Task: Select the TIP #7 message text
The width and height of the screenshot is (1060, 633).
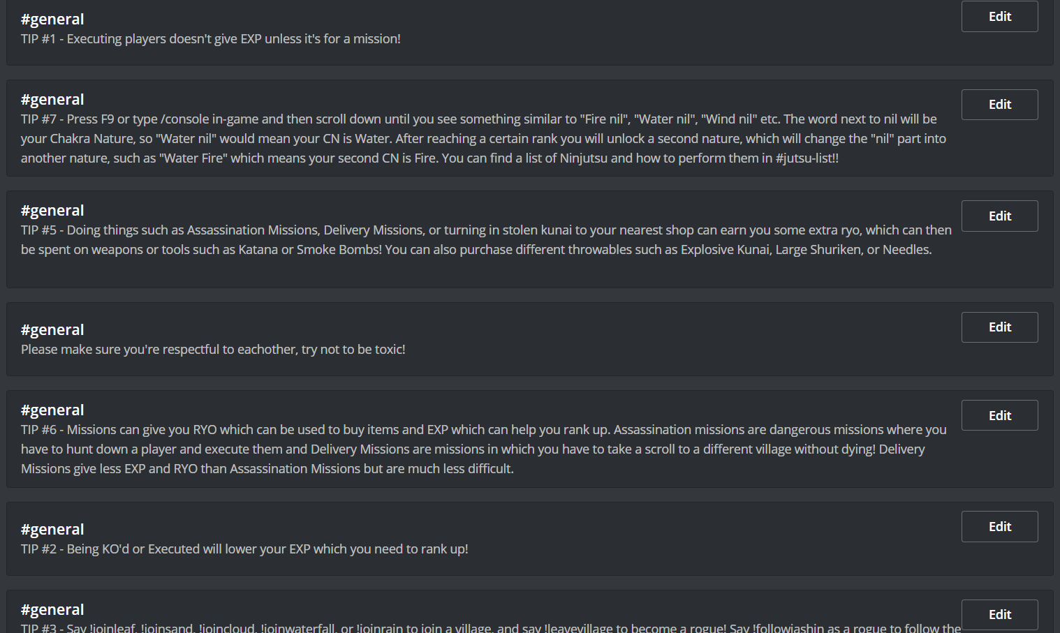Action: (483, 139)
